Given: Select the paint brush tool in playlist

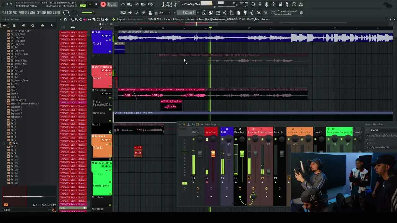Looking at the screenshot, I should (76, 20).
